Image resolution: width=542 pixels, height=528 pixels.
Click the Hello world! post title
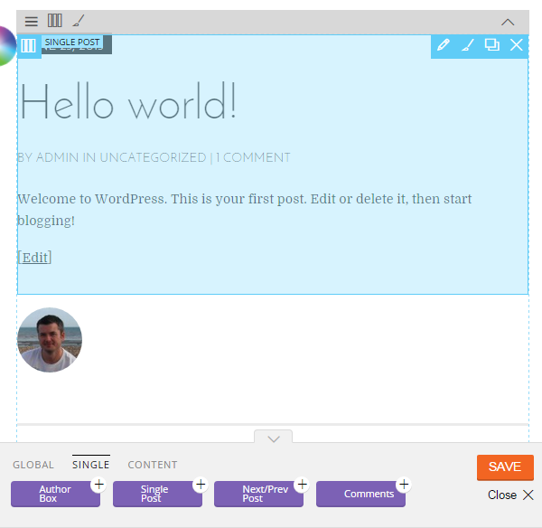click(x=128, y=101)
